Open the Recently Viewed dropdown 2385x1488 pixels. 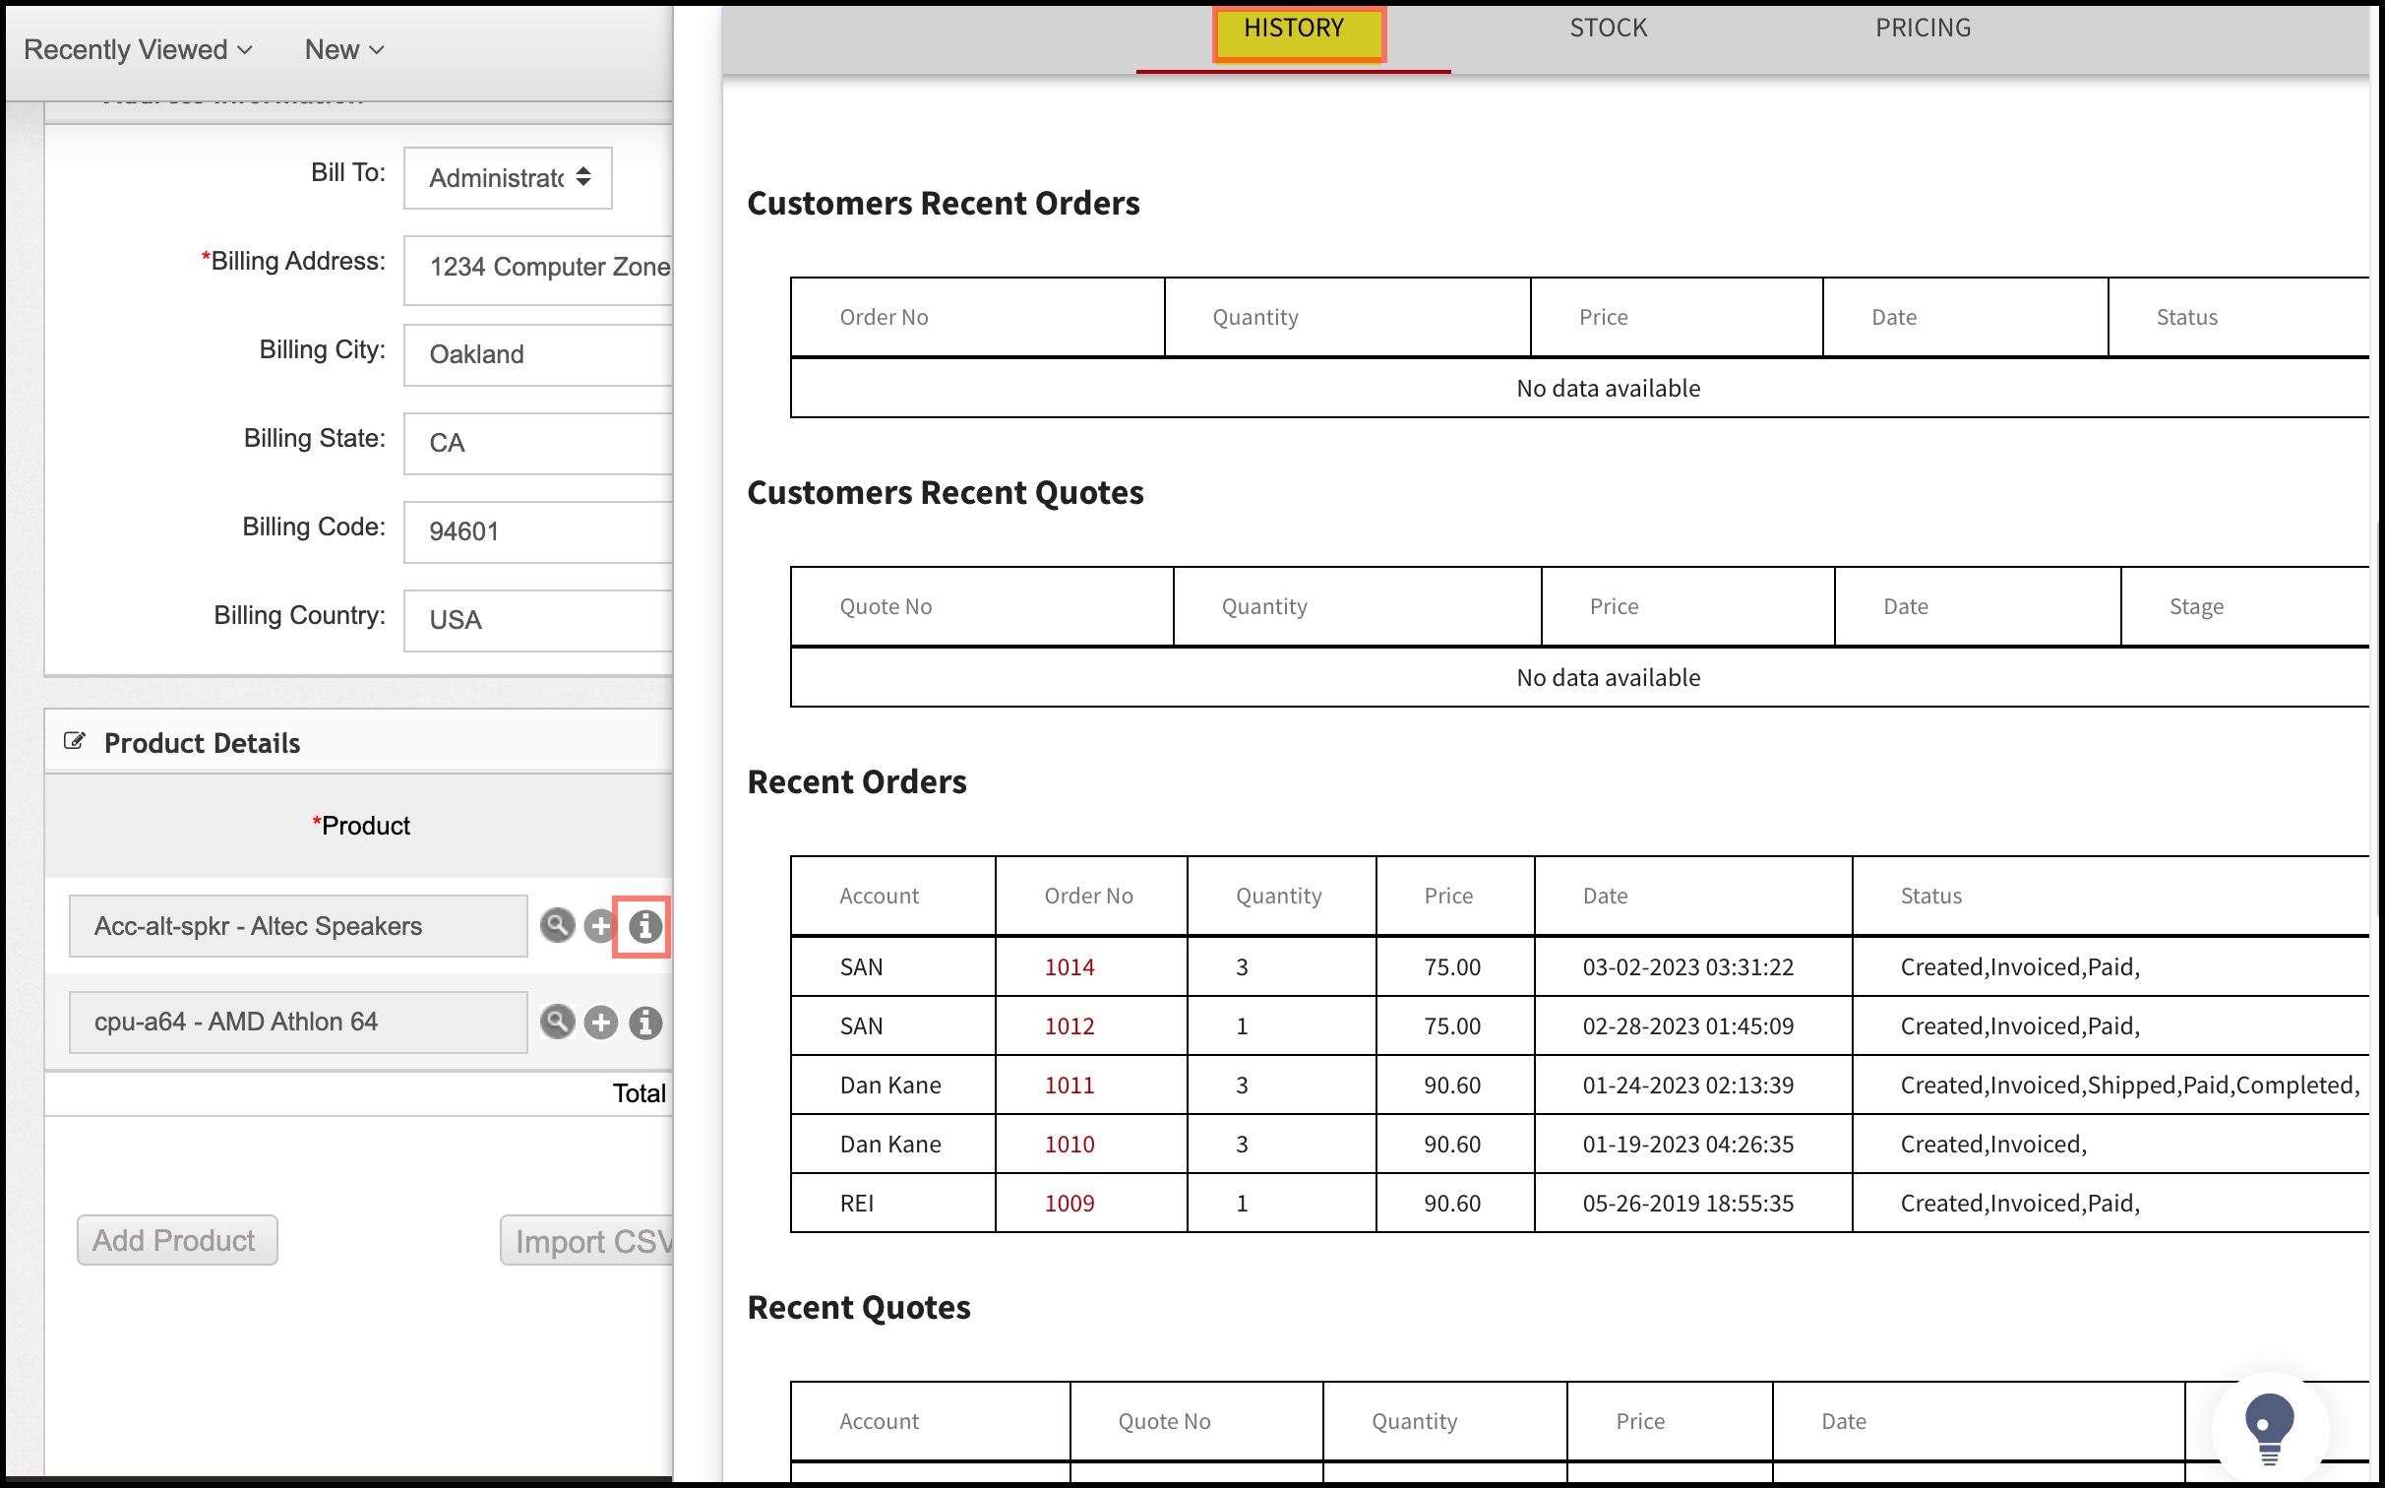pyautogui.click(x=138, y=49)
